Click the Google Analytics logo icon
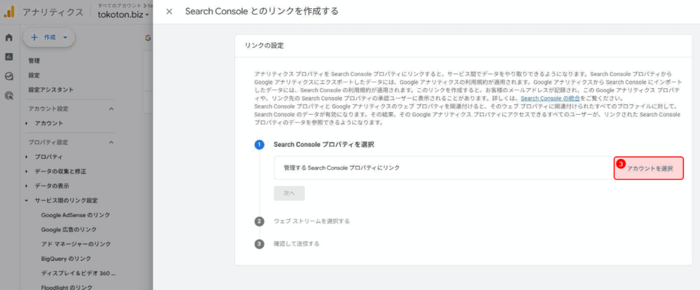This screenshot has width=700, height=290. pos(10,12)
